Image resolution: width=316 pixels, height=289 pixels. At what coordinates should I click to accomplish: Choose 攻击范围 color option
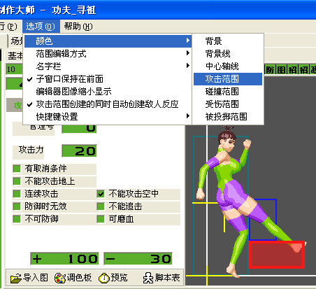[228, 79]
